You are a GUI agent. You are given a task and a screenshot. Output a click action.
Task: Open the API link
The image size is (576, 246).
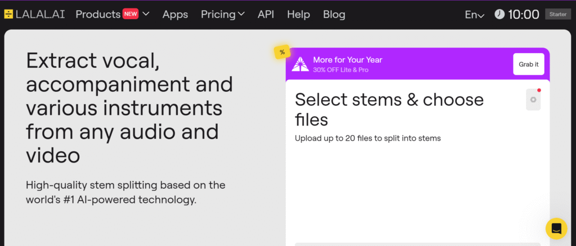265,15
